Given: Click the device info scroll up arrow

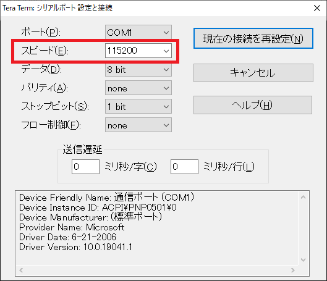Looking at the screenshot, I should [304, 197].
